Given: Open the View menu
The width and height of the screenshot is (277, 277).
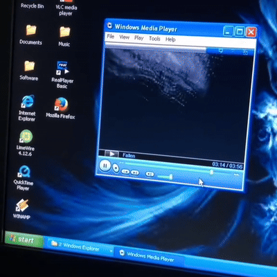Looking at the screenshot, I should (124, 37).
